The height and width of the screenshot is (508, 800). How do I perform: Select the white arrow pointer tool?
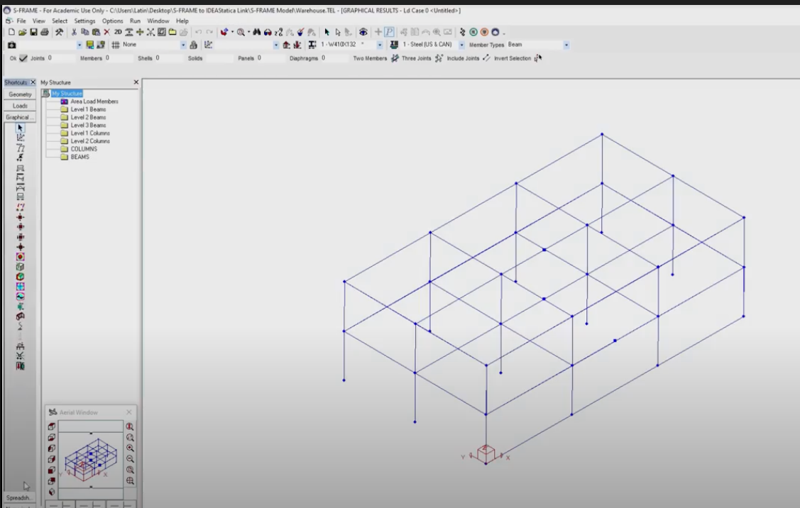click(338, 32)
